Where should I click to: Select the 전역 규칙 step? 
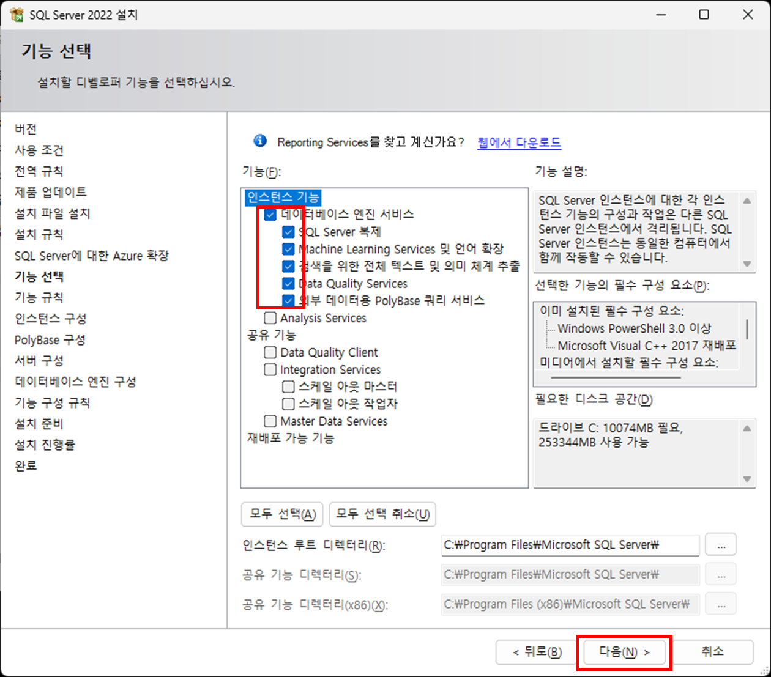39,171
